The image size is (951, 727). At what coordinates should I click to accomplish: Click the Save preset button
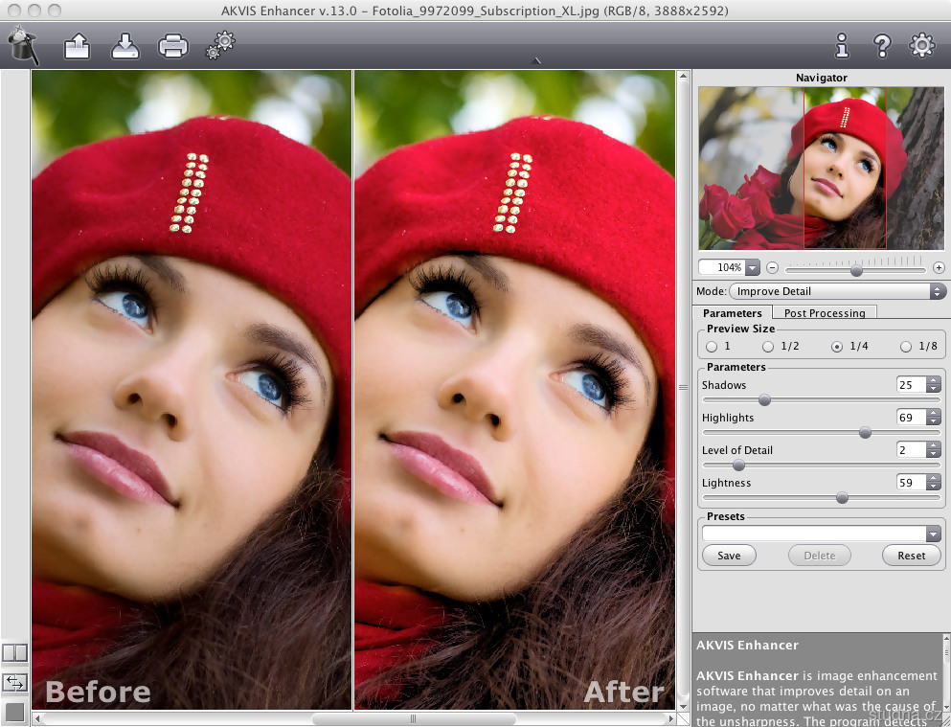tap(729, 556)
